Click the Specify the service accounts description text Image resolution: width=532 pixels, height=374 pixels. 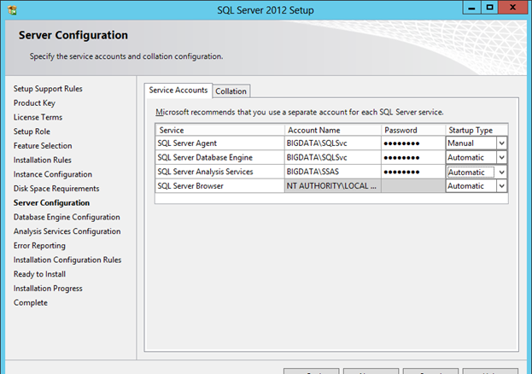coord(126,56)
